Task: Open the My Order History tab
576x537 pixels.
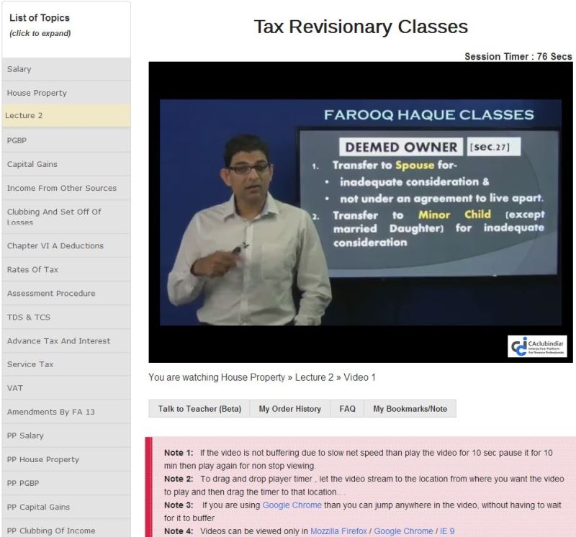Action: pyautogui.click(x=289, y=409)
